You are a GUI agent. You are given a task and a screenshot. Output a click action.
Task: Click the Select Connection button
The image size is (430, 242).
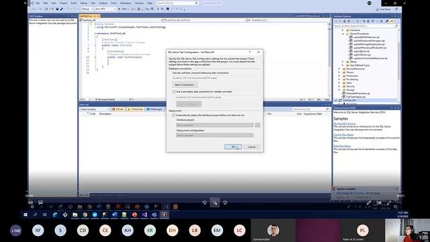[x=185, y=85]
